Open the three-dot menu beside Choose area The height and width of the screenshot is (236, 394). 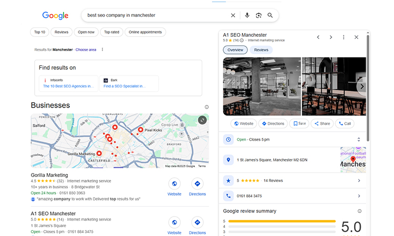click(102, 49)
